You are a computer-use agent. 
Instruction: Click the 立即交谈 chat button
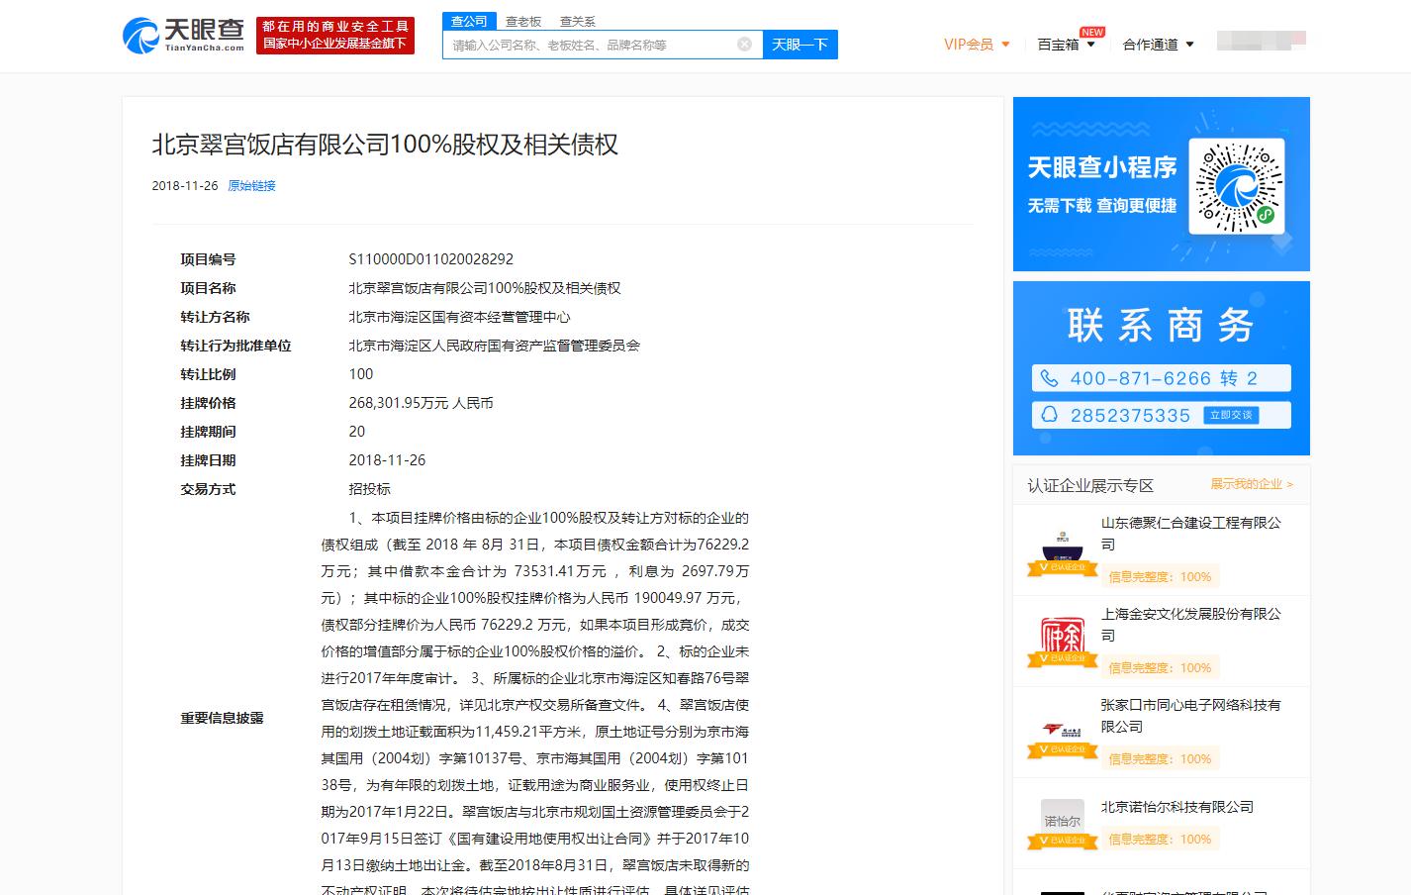[x=1230, y=415]
